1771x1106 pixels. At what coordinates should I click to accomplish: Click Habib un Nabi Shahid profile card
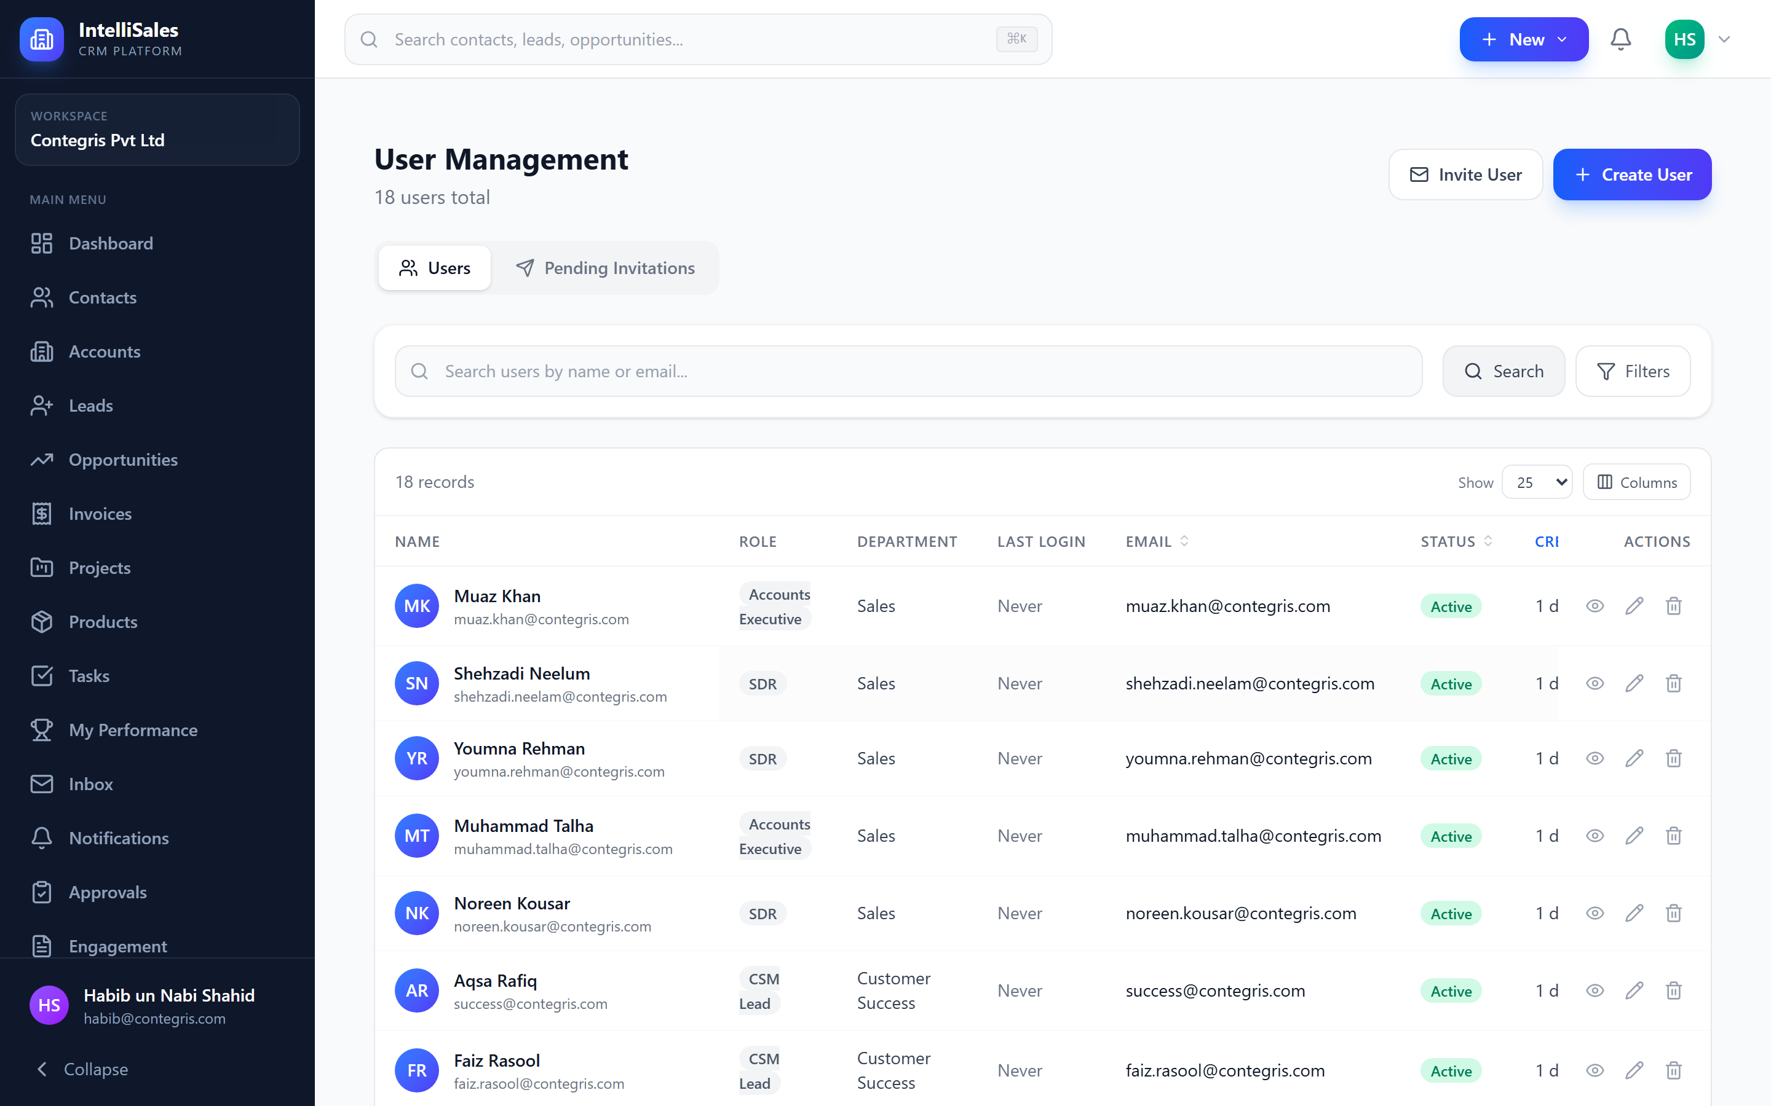pos(157,1006)
